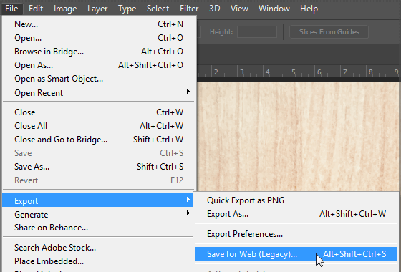Expand the Generate submenu
This screenshot has width=401, height=272.
(97, 214)
